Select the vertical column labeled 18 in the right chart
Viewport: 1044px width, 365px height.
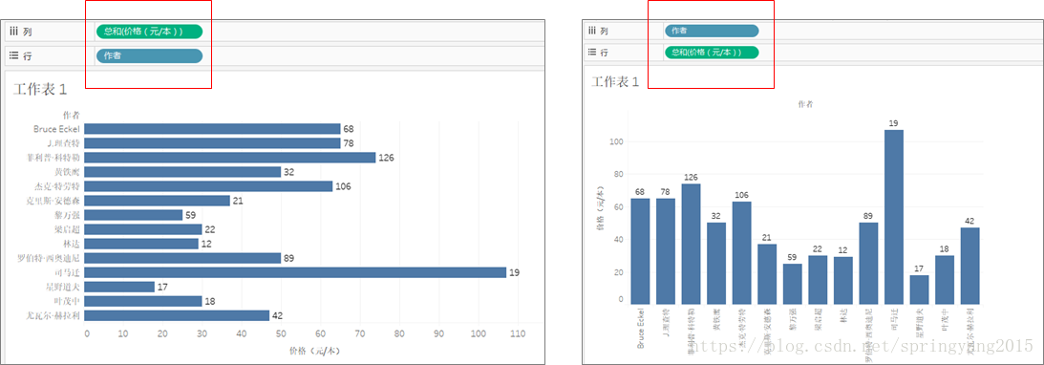click(944, 280)
